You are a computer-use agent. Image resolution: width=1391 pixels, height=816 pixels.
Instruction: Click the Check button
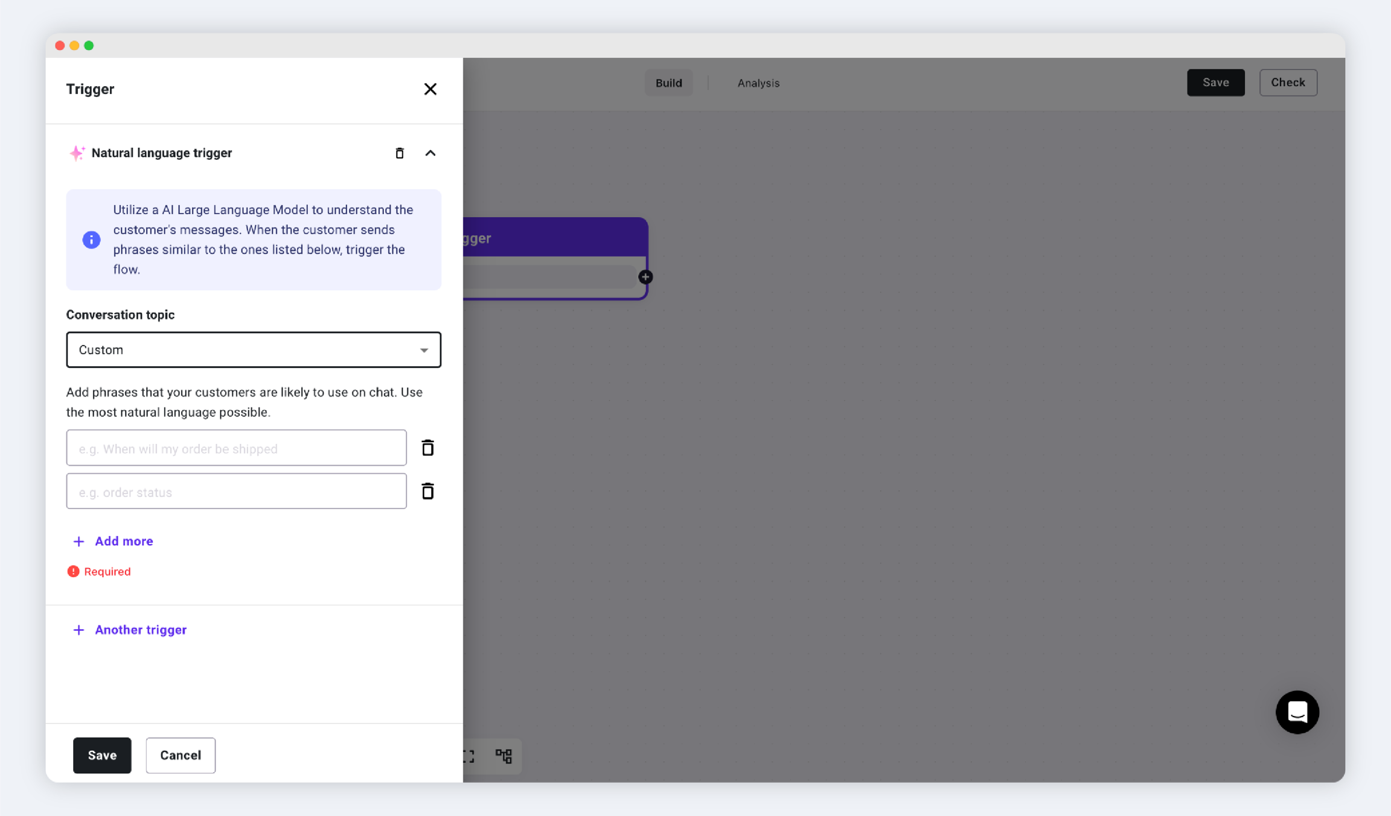pyautogui.click(x=1288, y=83)
